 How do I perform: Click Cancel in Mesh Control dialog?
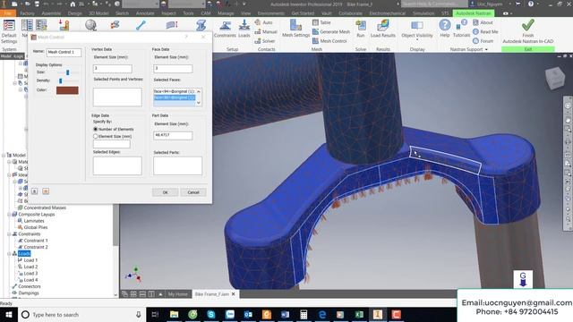point(193,192)
